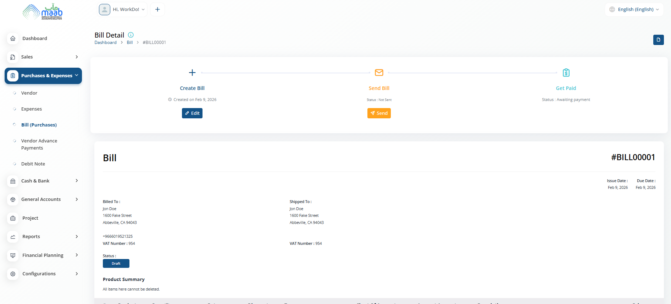Click the Purchases & Expenses clipboard icon

tap(13, 76)
